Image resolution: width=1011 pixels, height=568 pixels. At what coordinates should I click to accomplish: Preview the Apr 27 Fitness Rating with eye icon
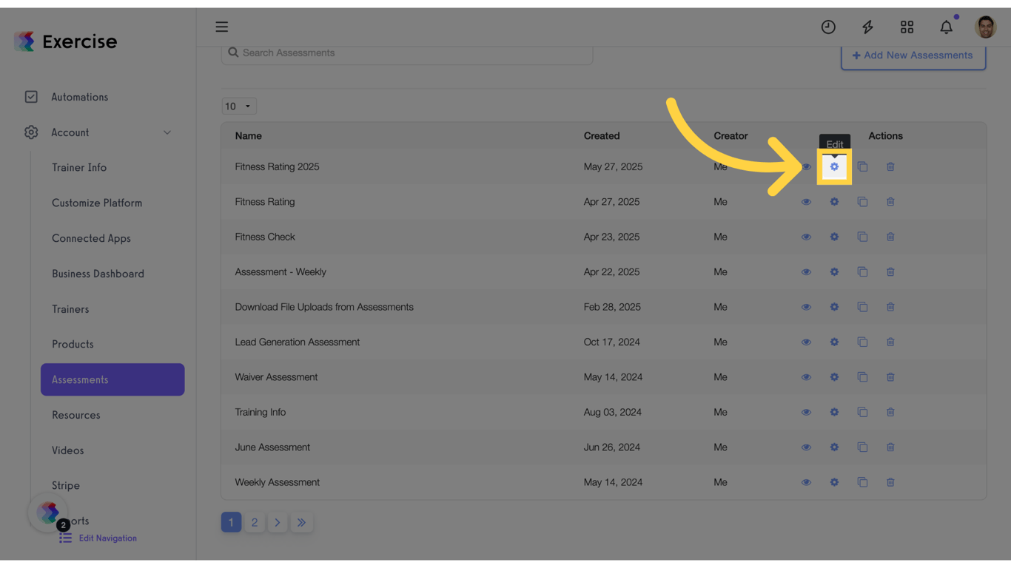806,202
